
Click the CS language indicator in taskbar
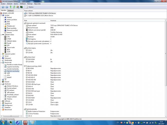point(118,122)
